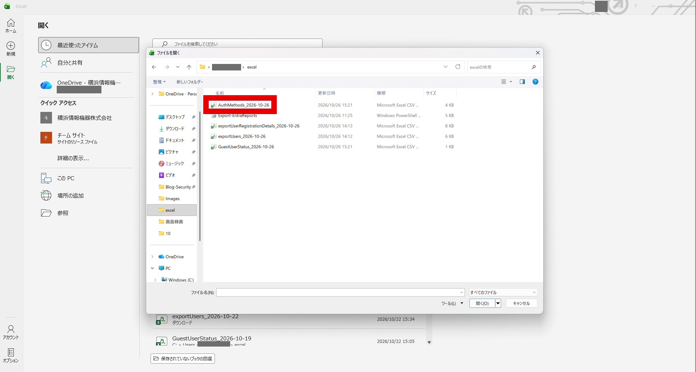This screenshot has width=696, height=372.
Task: Refresh the excel folder listing
Action: [x=458, y=67]
